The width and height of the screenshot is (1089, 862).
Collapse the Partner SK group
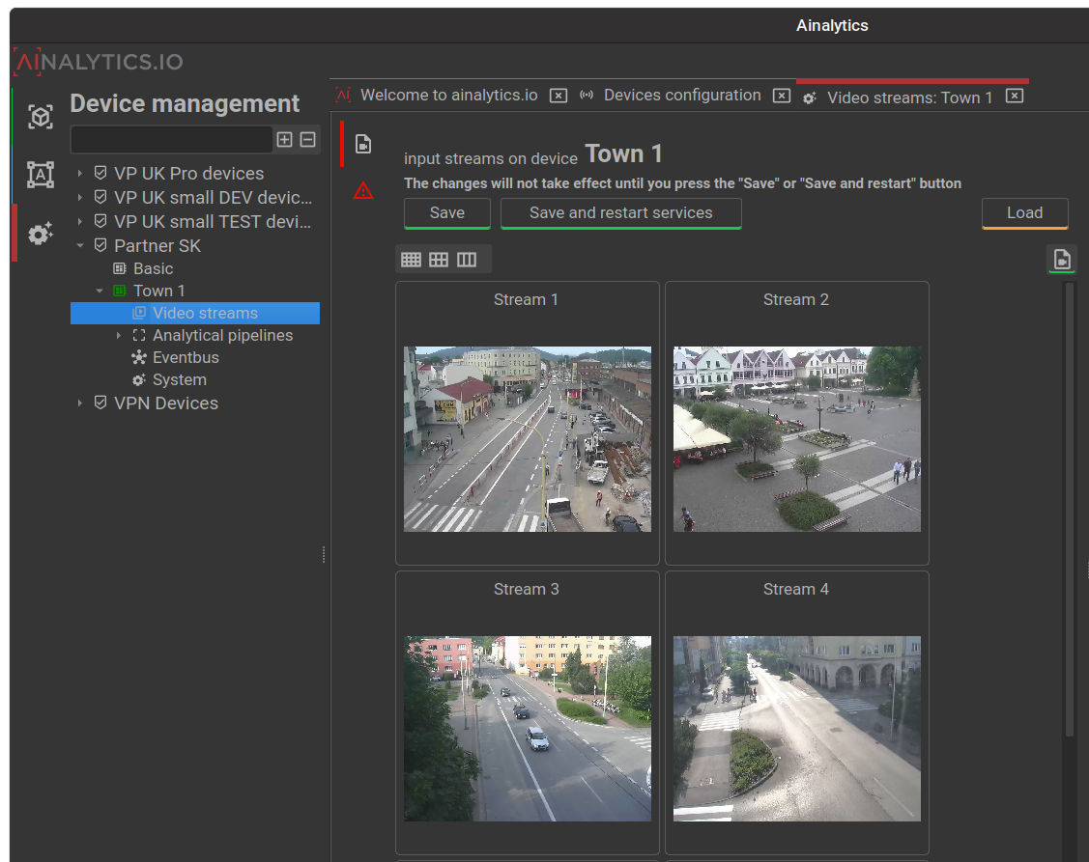point(80,246)
